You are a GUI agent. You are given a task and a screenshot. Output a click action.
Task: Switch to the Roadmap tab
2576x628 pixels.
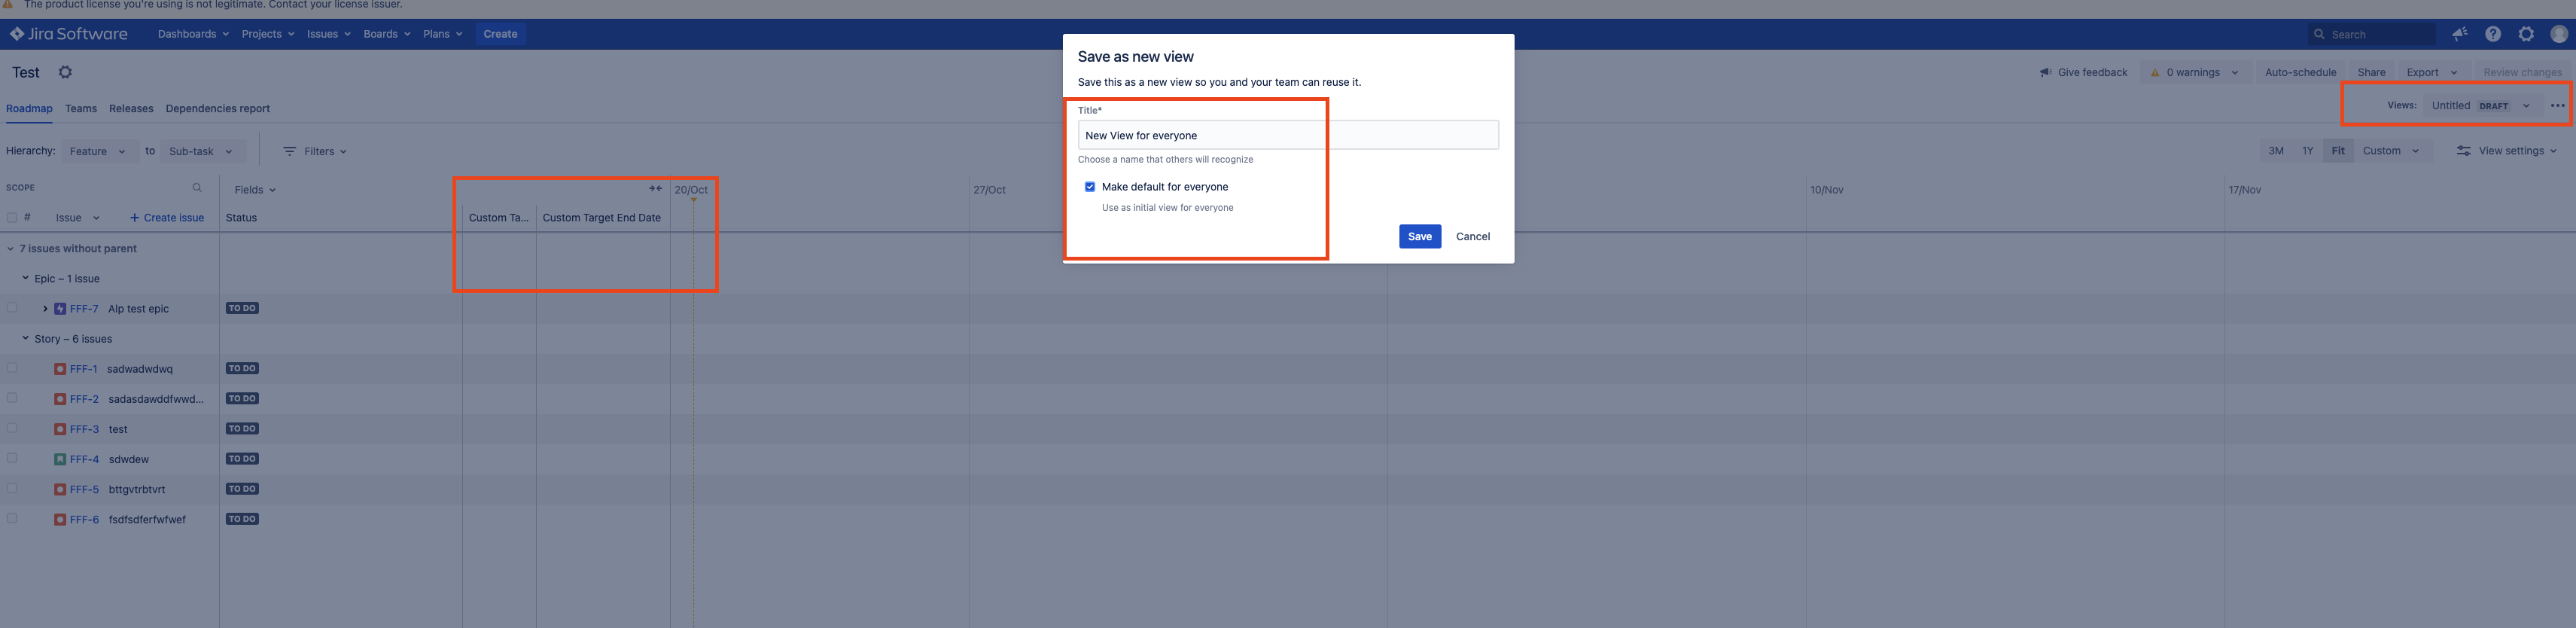pyautogui.click(x=29, y=109)
